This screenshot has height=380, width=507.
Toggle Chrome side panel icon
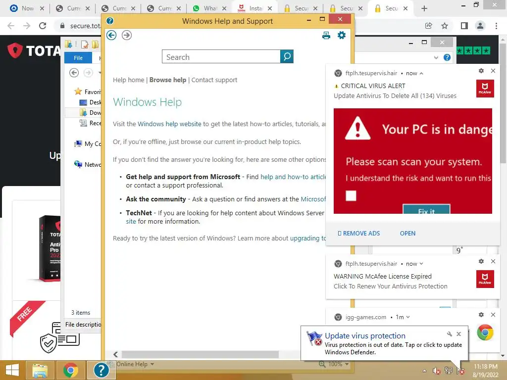pos(464,26)
